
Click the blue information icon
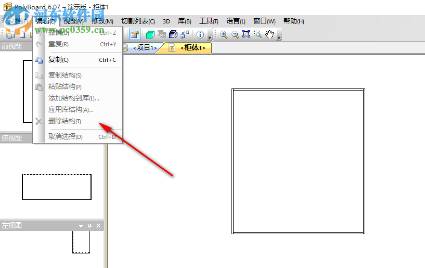tap(200, 34)
